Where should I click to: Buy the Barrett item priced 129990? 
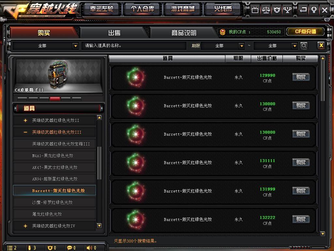pyautogui.click(x=301, y=77)
